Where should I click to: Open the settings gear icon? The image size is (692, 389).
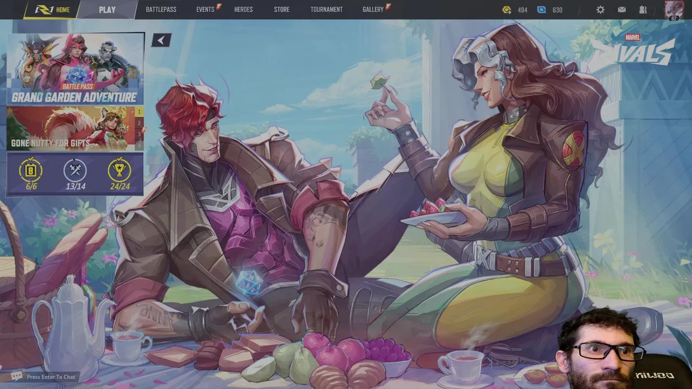click(x=601, y=10)
